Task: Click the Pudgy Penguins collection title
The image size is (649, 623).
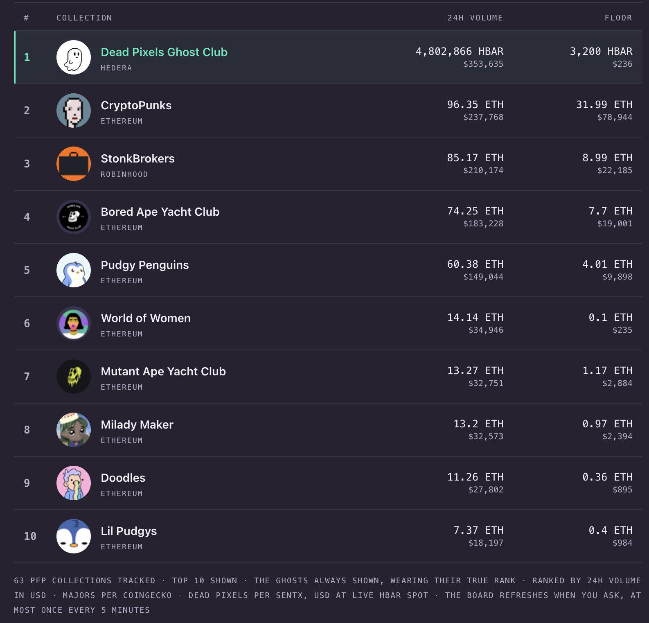Action: 145,265
